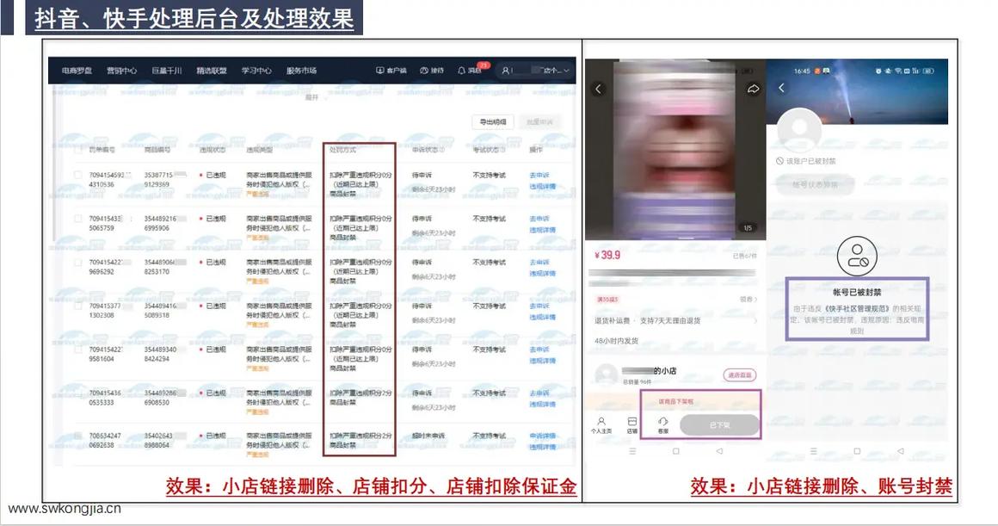Tap the Android recents icon below the product page
The image size is (998, 526).
[632, 451]
